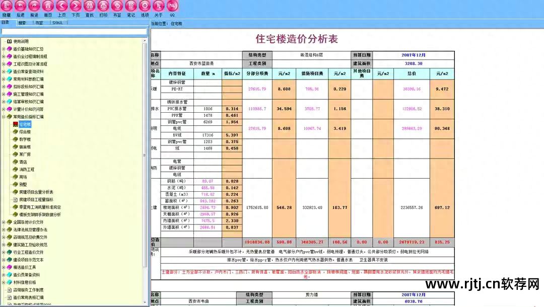Screen dimensions: 544x307
Task: Open 造价常用表格汇编 tree item
Action: (x=28, y=297)
